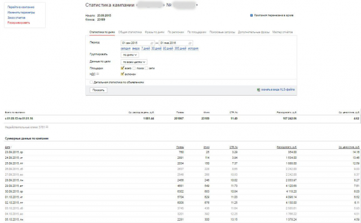
Task: Open 'Группировать' по дням dropdown
Action: pos(130,55)
